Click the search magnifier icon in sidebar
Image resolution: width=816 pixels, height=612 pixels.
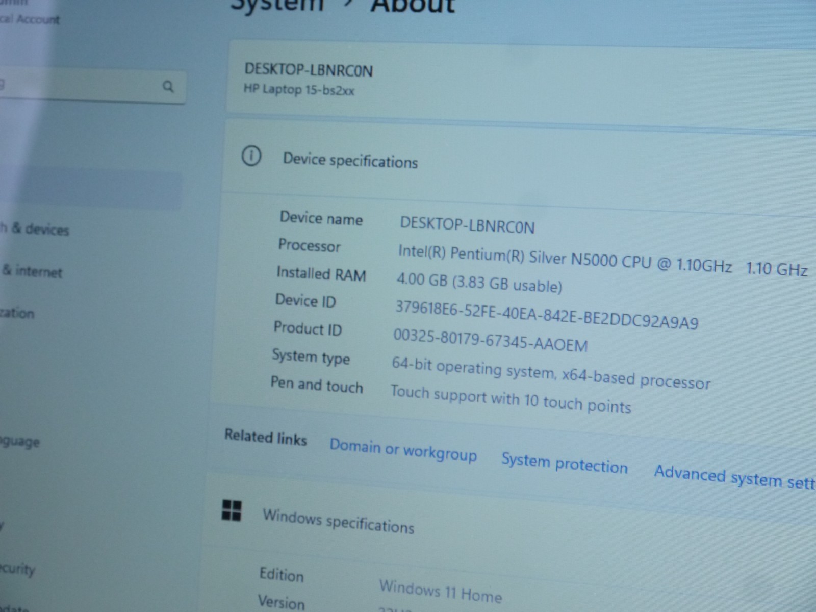[168, 86]
